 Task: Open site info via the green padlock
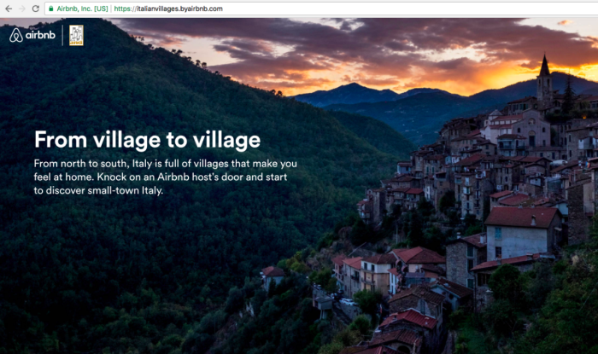[x=51, y=9]
